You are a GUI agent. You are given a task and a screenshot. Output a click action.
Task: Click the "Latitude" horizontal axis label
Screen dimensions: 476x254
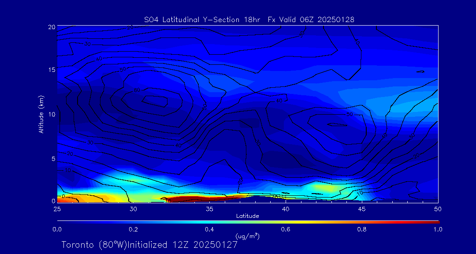(x=247, y=216)
